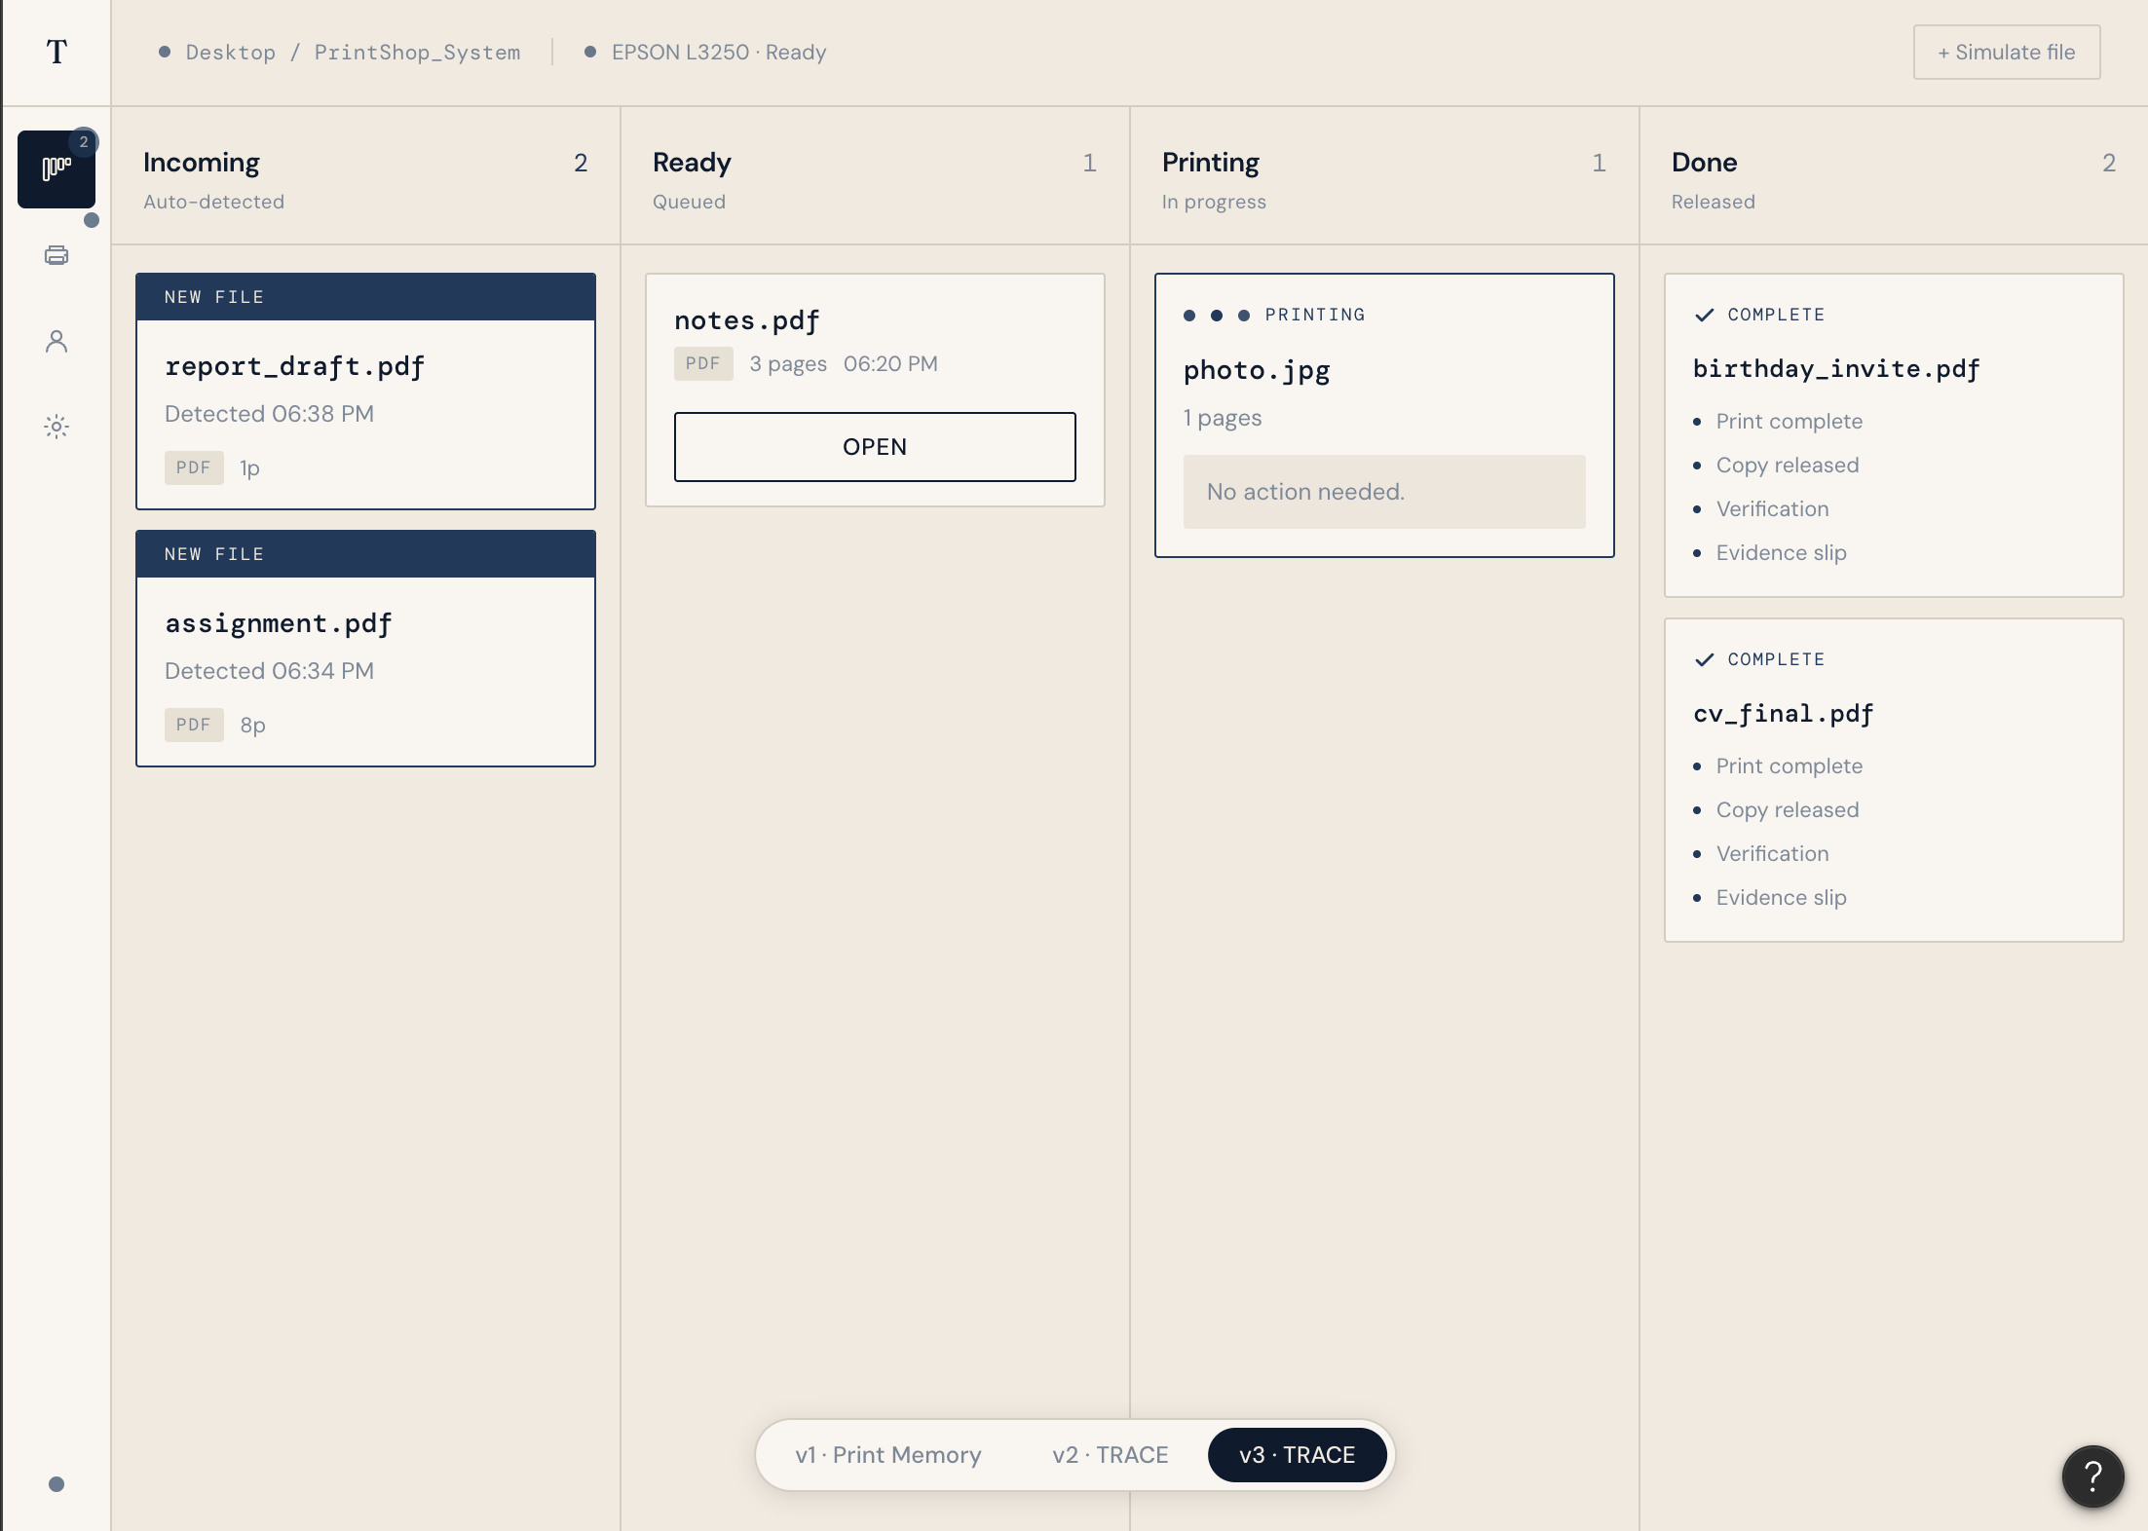Click Evidence slip under cv_final.pdf

(x=1781, y=898)
